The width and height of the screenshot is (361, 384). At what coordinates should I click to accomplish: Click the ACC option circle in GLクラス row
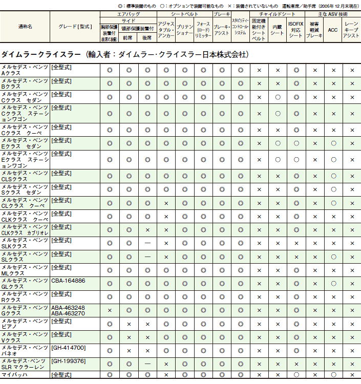[333, 284]
